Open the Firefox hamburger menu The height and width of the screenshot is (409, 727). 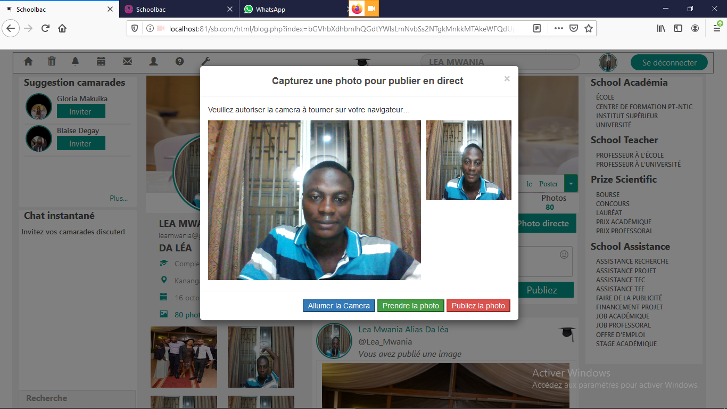[x=716, y=28]
